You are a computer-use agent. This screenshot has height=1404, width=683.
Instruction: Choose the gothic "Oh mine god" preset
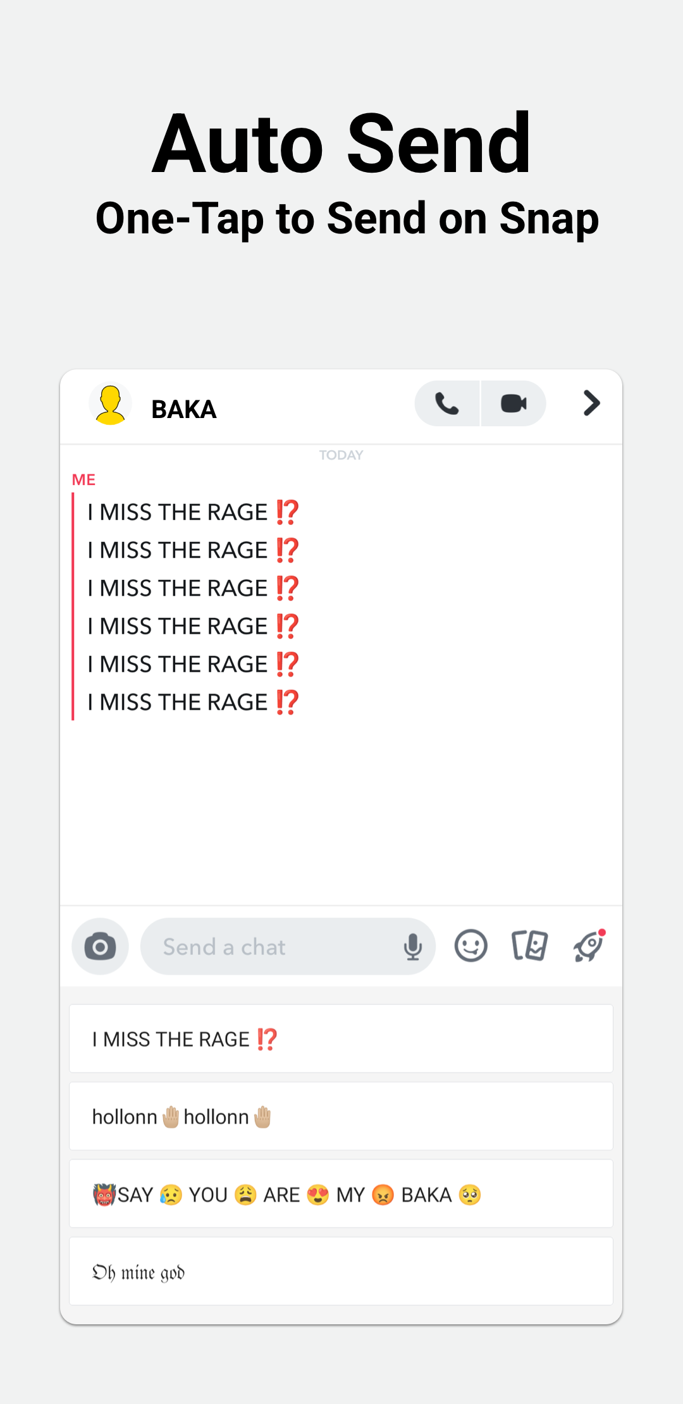[x=341, y=1272]
